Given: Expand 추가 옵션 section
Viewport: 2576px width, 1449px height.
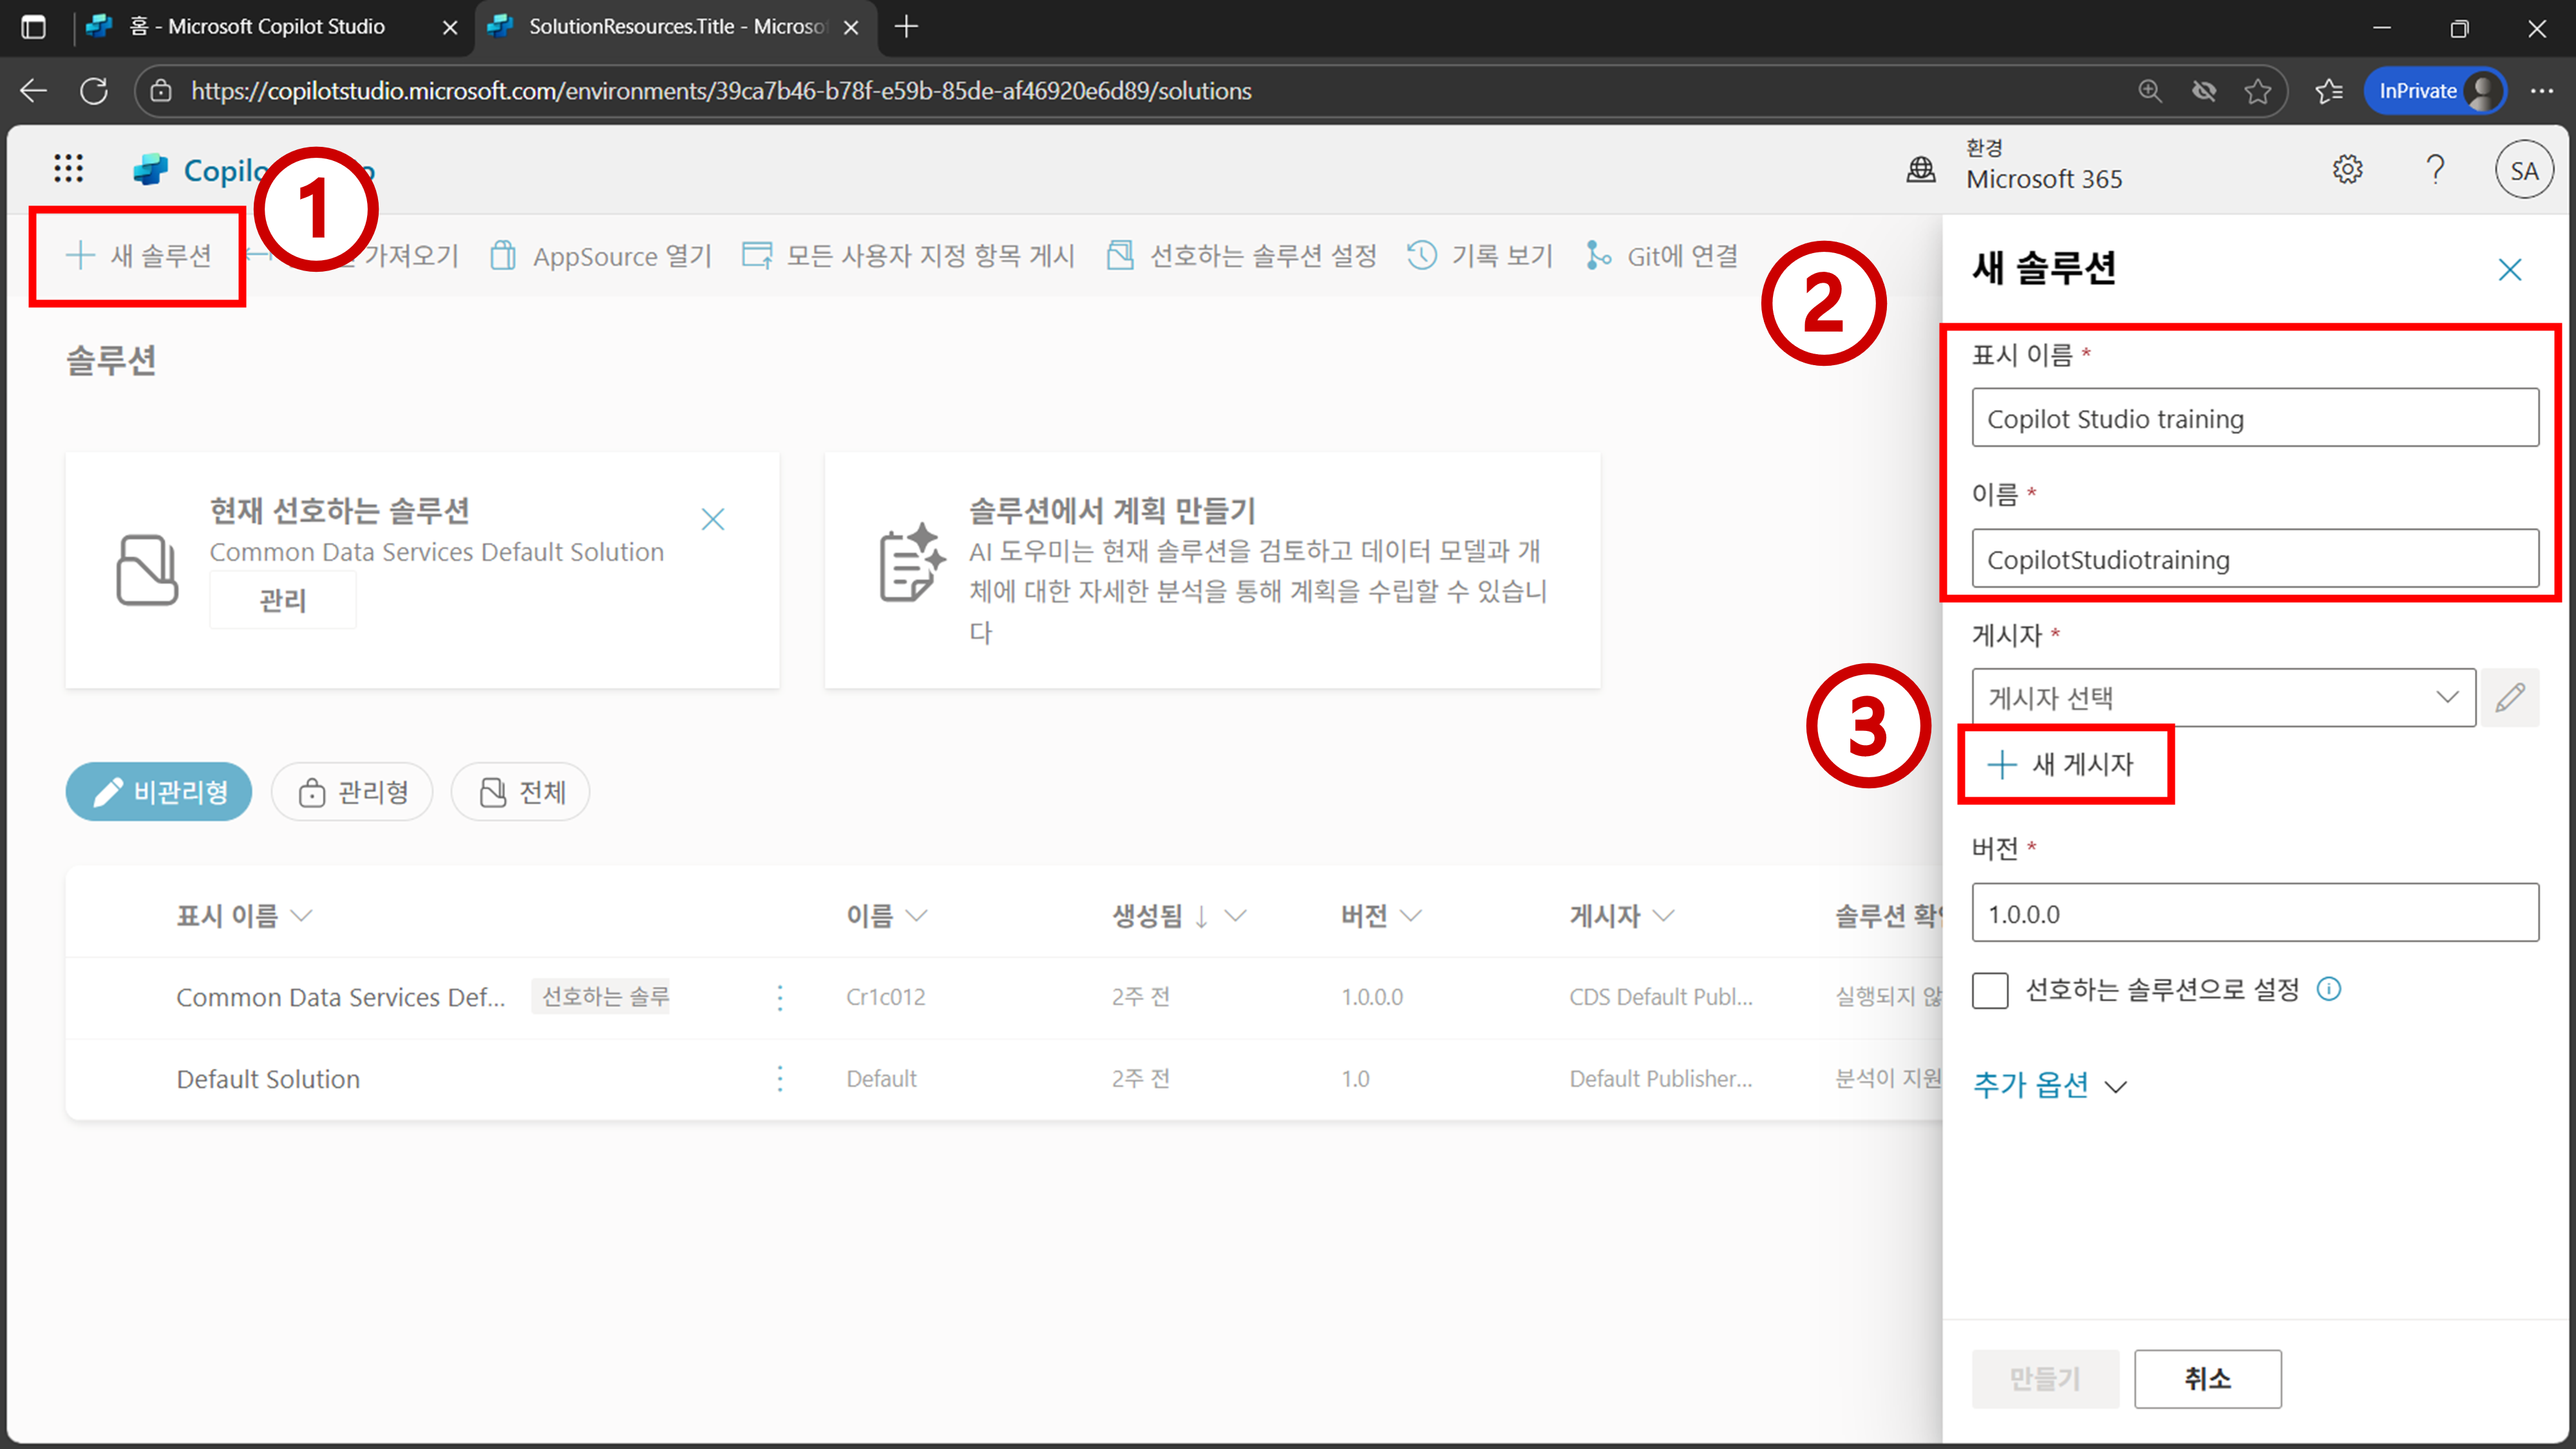Looking at the screenshot, I should [2048, 1085].
